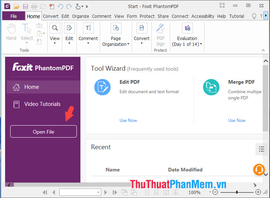Go to the last page button
Image resolution: width=270 pixels, height=198 pixels.
coord(115,192)
